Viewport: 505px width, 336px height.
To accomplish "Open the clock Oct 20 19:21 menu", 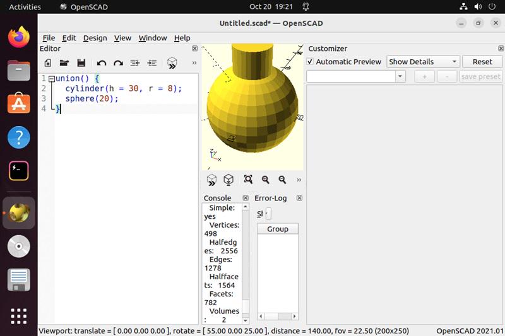I will [x=271, y=7].
